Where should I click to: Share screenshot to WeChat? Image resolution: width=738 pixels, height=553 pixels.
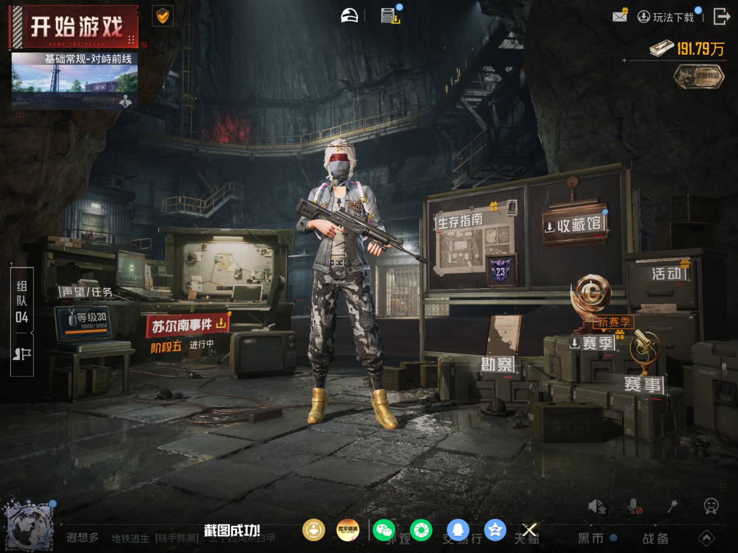click(384, 530)
